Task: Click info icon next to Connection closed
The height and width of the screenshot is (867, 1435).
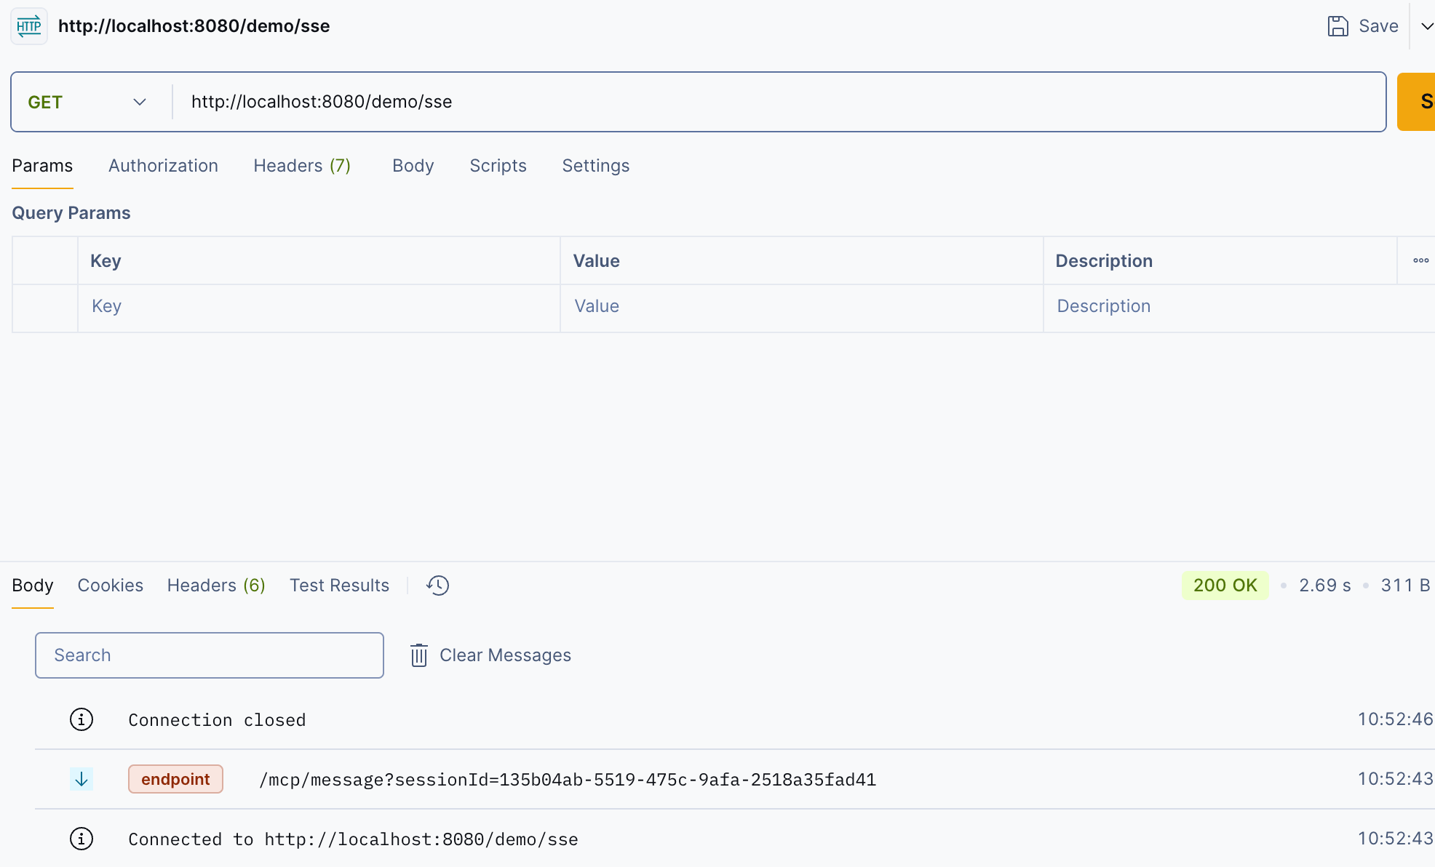Action: [x=82, y=719]
